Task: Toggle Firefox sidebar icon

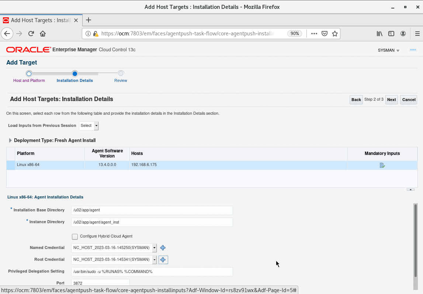Action: (x=391, y=34)
